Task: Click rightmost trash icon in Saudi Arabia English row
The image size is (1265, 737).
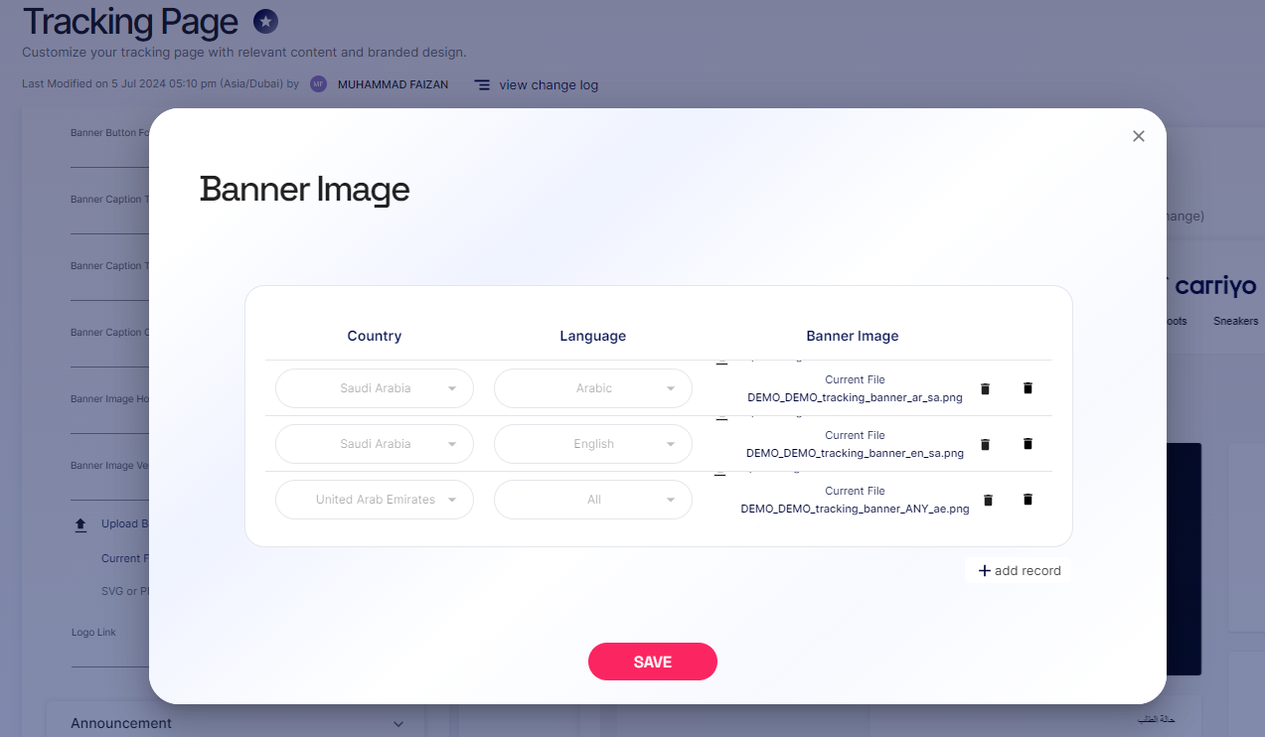Action: [1028, 444]
